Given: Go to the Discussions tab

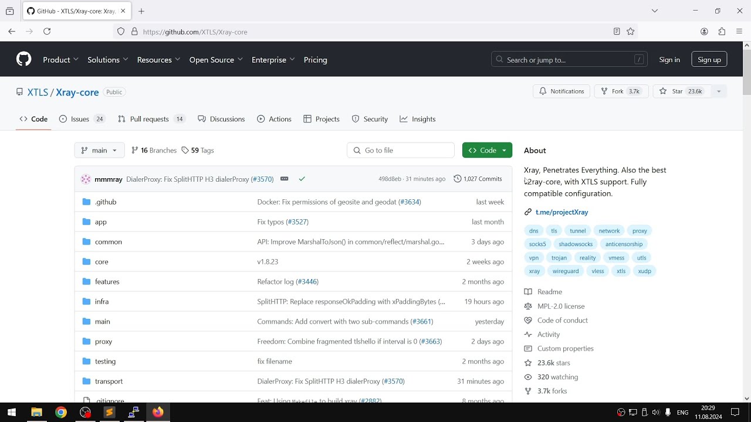Looking at the screenshot, I should click(221, 119).
